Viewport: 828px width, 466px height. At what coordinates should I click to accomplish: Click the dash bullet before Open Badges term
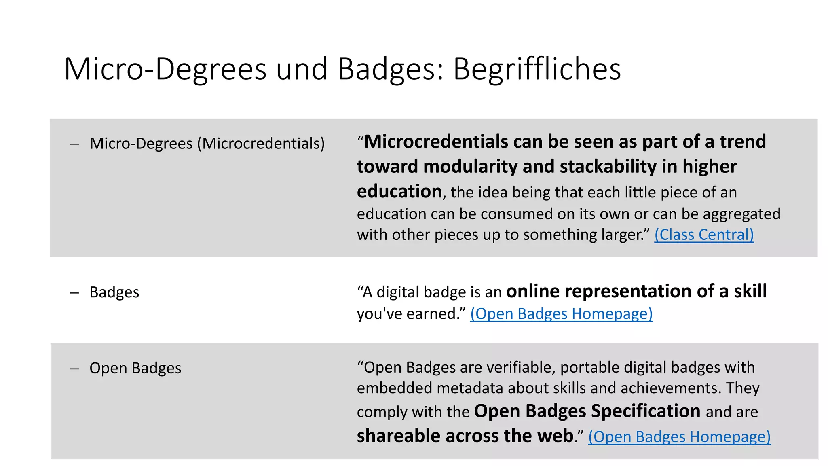tap(74, 369)
